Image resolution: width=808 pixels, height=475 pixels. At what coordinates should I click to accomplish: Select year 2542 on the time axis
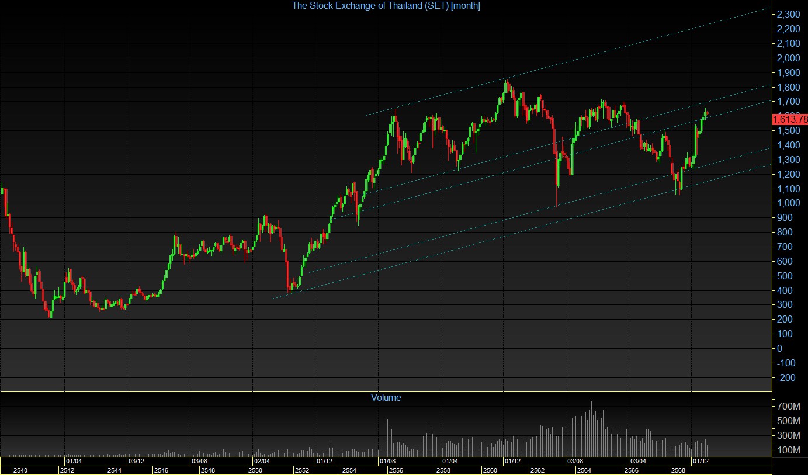[67, 470]
